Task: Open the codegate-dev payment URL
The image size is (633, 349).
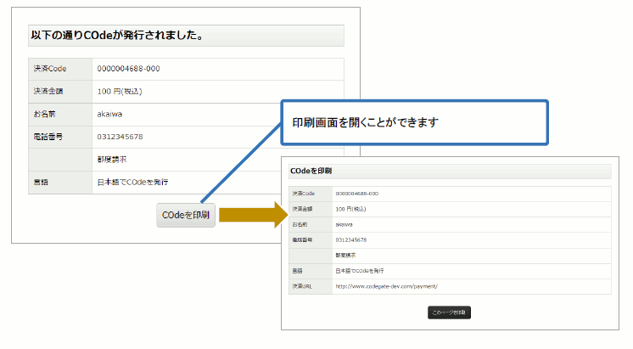Action: click(x=385, y=286)
